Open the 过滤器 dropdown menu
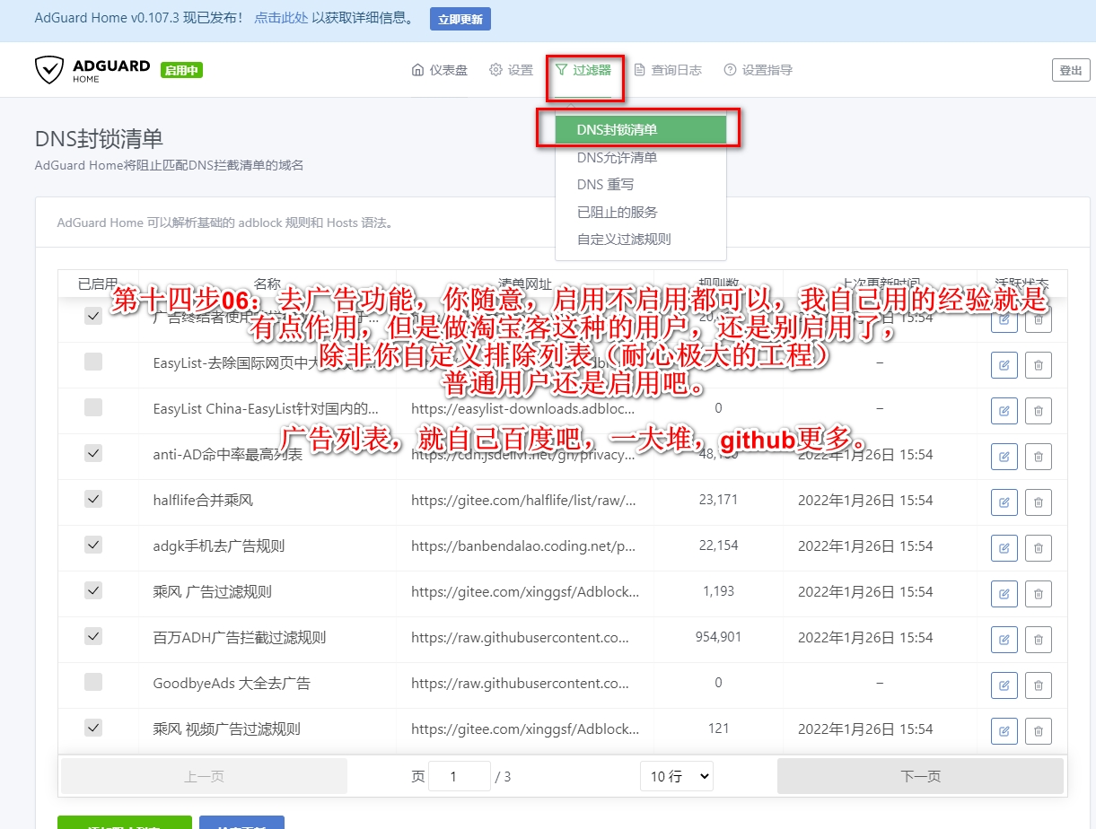This screenshot has height=829, width=1096. (x=583, y=70)
